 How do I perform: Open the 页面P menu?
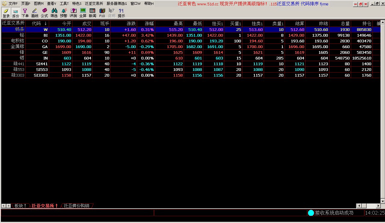tap(26, 4)
